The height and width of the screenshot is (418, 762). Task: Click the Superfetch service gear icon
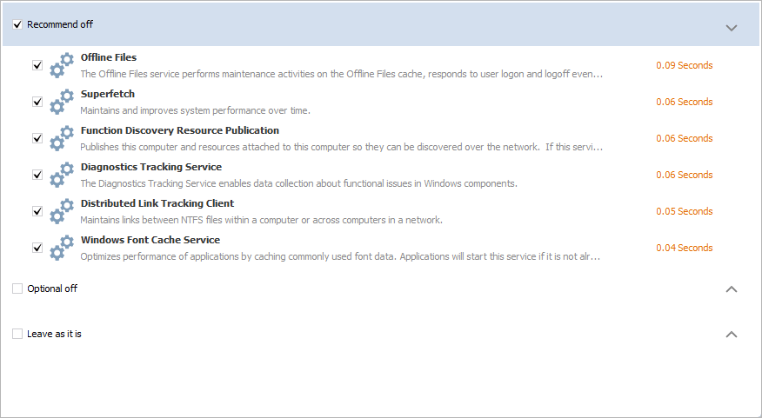(62, 102)
